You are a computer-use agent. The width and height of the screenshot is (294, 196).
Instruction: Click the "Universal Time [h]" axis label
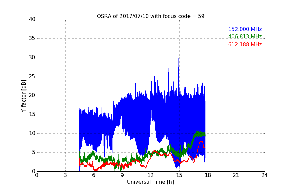(150, 182)
